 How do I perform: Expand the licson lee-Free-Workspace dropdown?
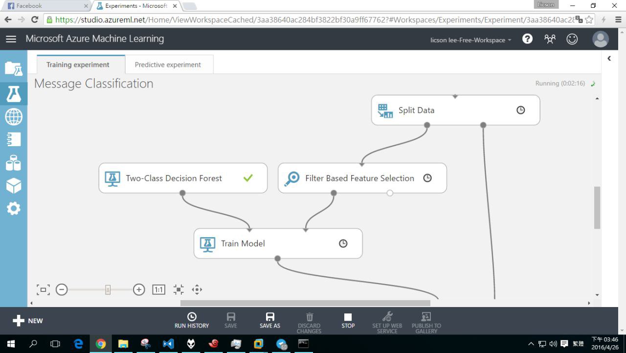pos(471,40)
